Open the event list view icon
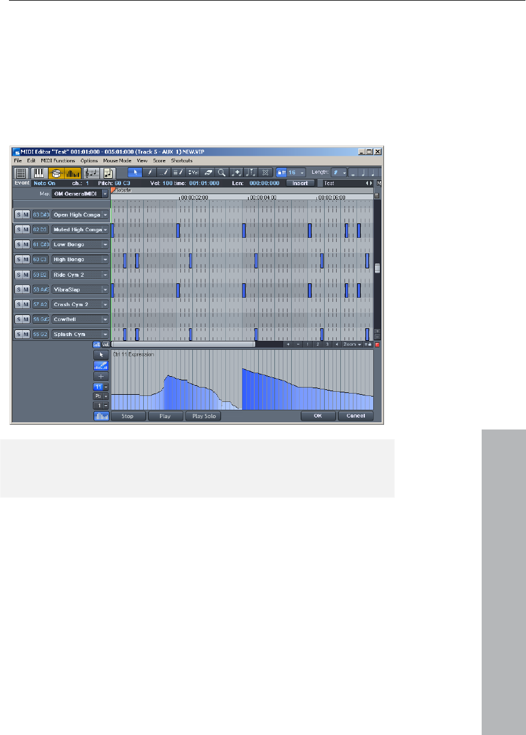 pyautogui.click(x=21, y=172)
